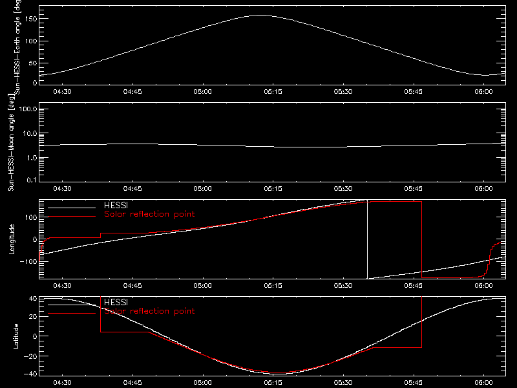This screenshot has height=388, width=517.
Task: Select the 50 tick label on Earth angle axis
Action: (x=33, y=63)
